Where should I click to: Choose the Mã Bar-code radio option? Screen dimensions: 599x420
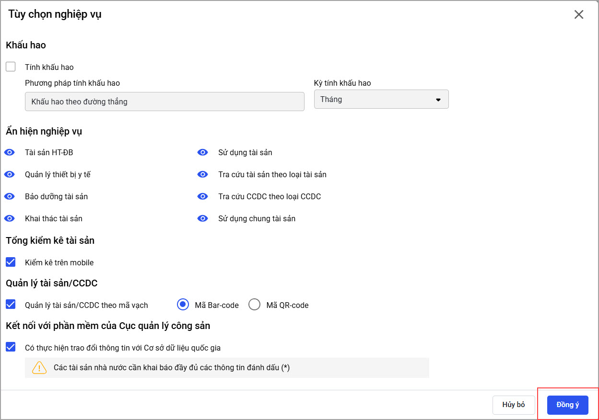(x=183, y=305)
